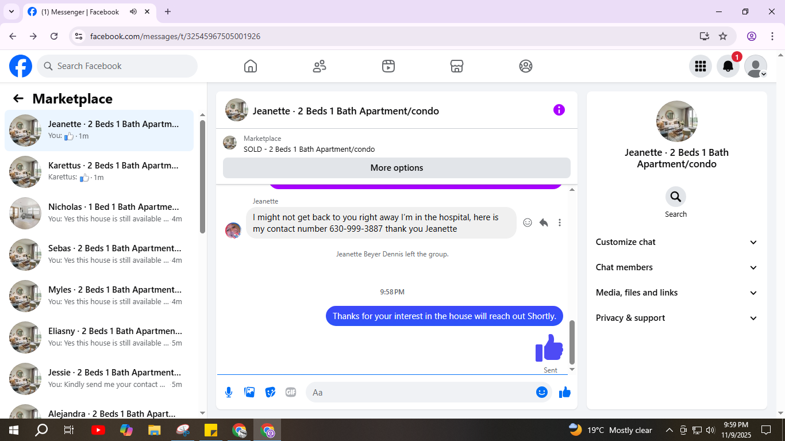Screen dimensions: 785x441
Task: Click the Facebook logo
Action: click(21, 66)
